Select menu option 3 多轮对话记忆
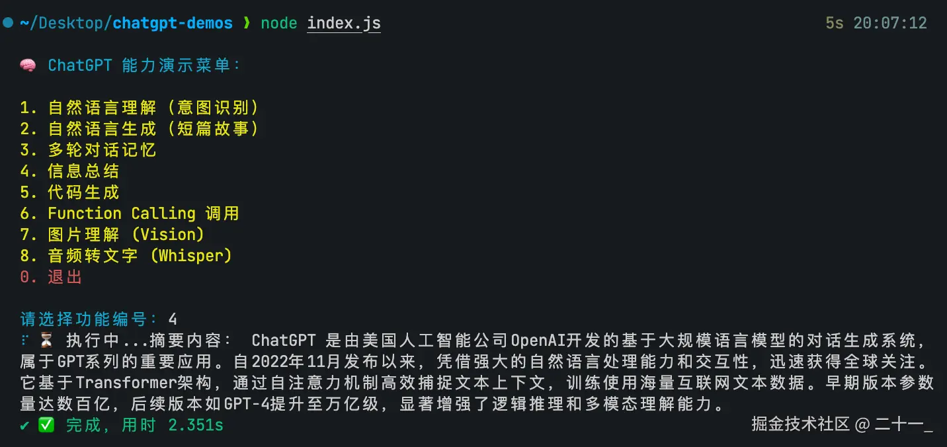 click(88, 150)
